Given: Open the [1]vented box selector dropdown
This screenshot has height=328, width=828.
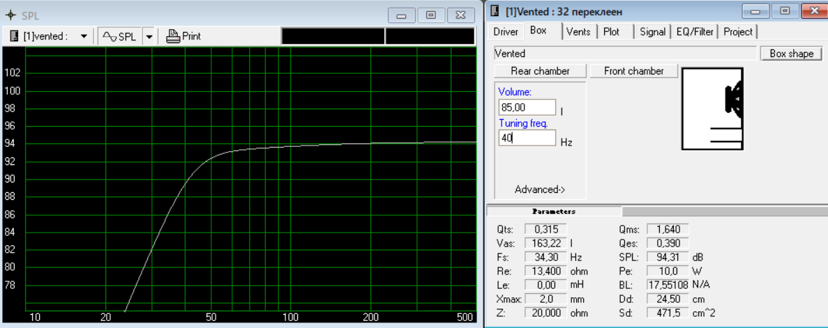Looking at the screenshot, I should click(84, 36).
